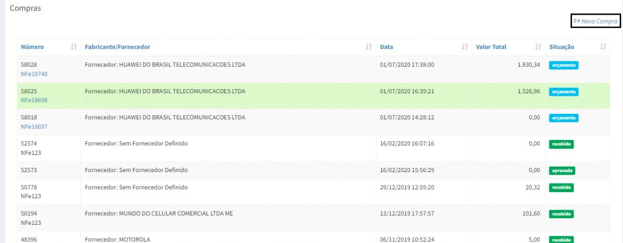Click the Número column header
Image resolution: width=623 pixels, height=243 pixels.
coord(32,47)
